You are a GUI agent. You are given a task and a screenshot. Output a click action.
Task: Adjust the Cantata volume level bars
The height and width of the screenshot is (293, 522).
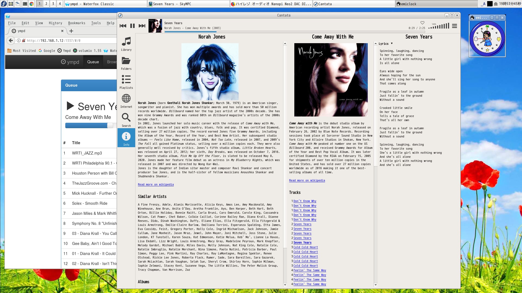point(438,26)
